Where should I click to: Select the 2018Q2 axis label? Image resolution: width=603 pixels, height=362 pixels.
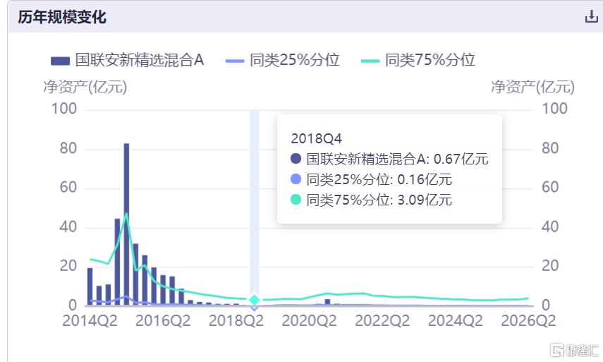(x=236, y=320)
